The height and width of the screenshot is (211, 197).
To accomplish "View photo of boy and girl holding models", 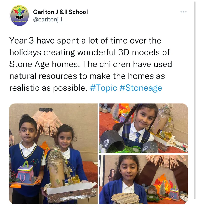I will 53,154.
